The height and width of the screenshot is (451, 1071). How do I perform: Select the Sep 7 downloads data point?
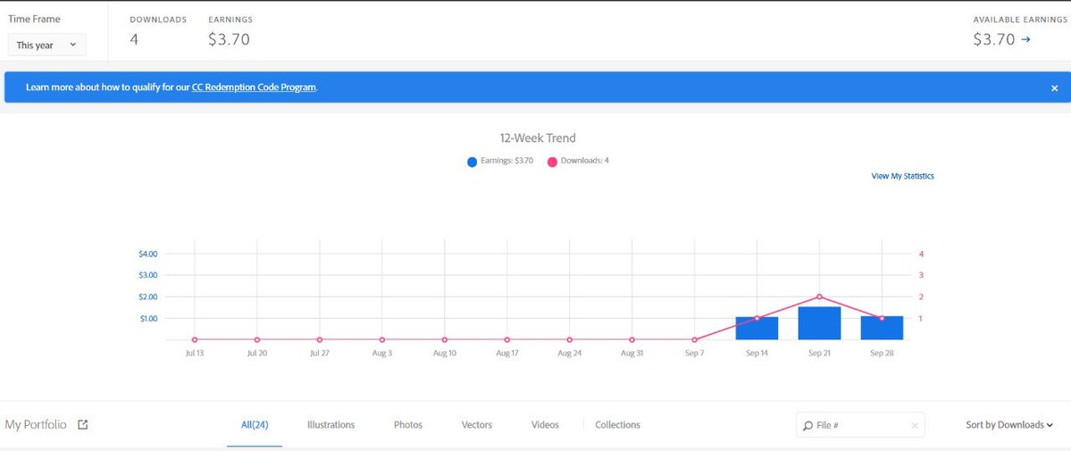pos(695,339)
